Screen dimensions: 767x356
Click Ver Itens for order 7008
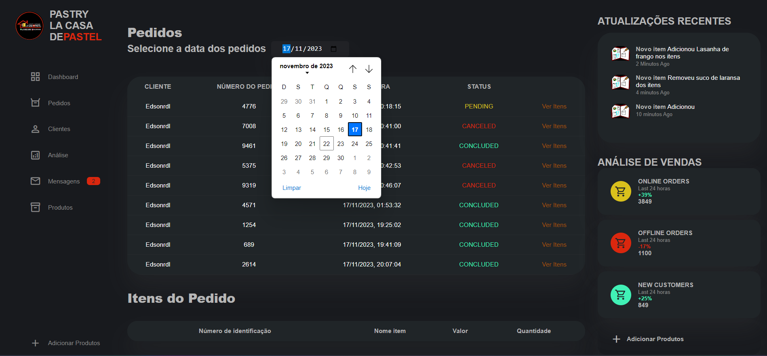pyautogui.click(x=554, y=126)
